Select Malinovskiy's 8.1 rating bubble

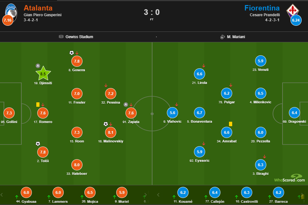[x=110, y=132]
